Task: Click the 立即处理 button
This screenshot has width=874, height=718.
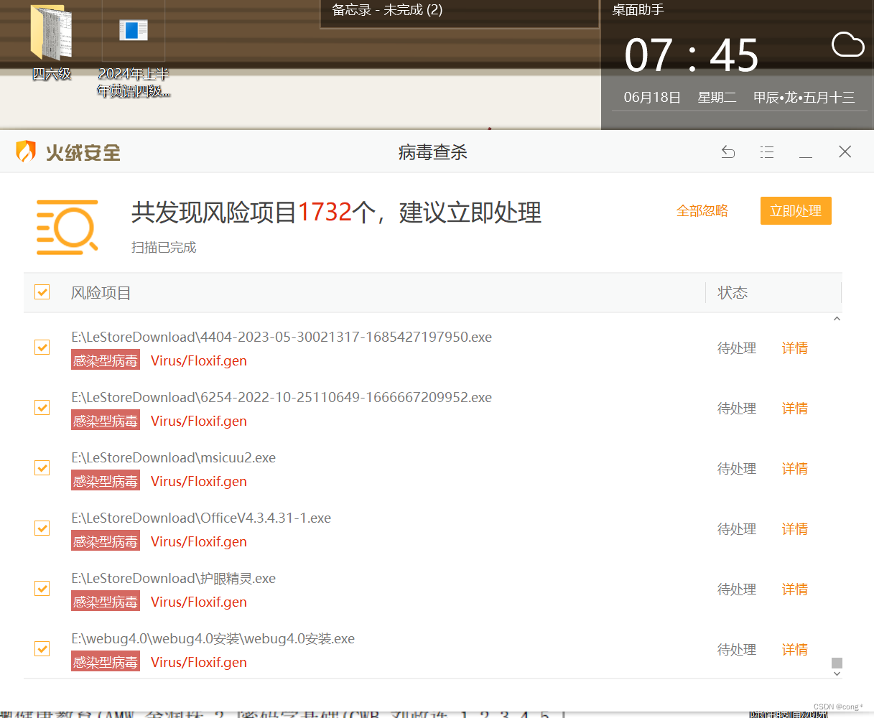Action: click(x=795, y=211)
